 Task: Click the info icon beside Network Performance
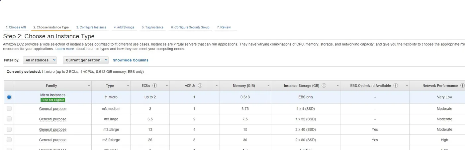coord(462,86)
